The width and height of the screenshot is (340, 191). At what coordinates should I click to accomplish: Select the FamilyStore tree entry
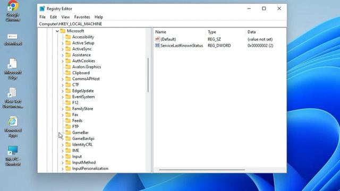point(83,109)
